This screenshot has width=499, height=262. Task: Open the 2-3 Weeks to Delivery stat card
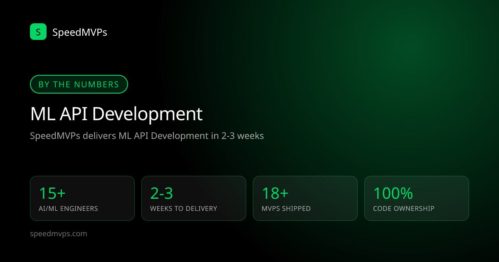click(194, 198)
